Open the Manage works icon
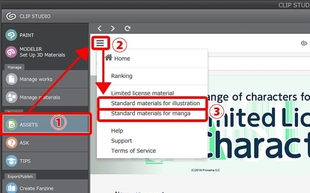This screenshot has width=310, height=193. click(11, 79)
